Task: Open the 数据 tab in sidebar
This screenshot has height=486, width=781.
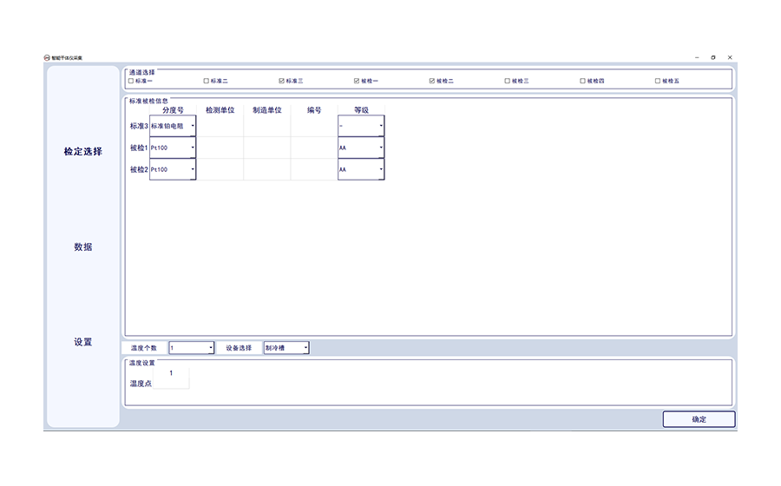Action: click(82, 247)
